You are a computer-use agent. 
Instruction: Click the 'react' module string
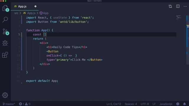(86, 18)
